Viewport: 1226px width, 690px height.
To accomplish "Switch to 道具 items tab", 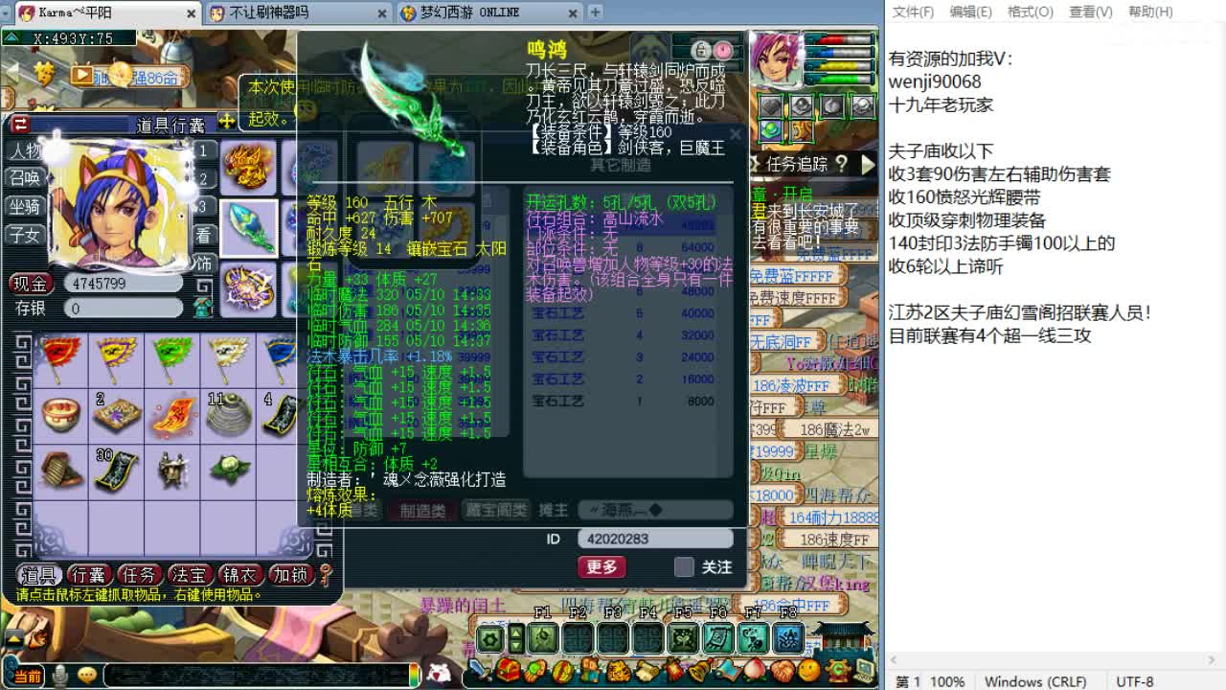I will click(x=38, y=575).
